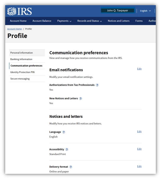Edit Email notifications settings

pos(139,69)
